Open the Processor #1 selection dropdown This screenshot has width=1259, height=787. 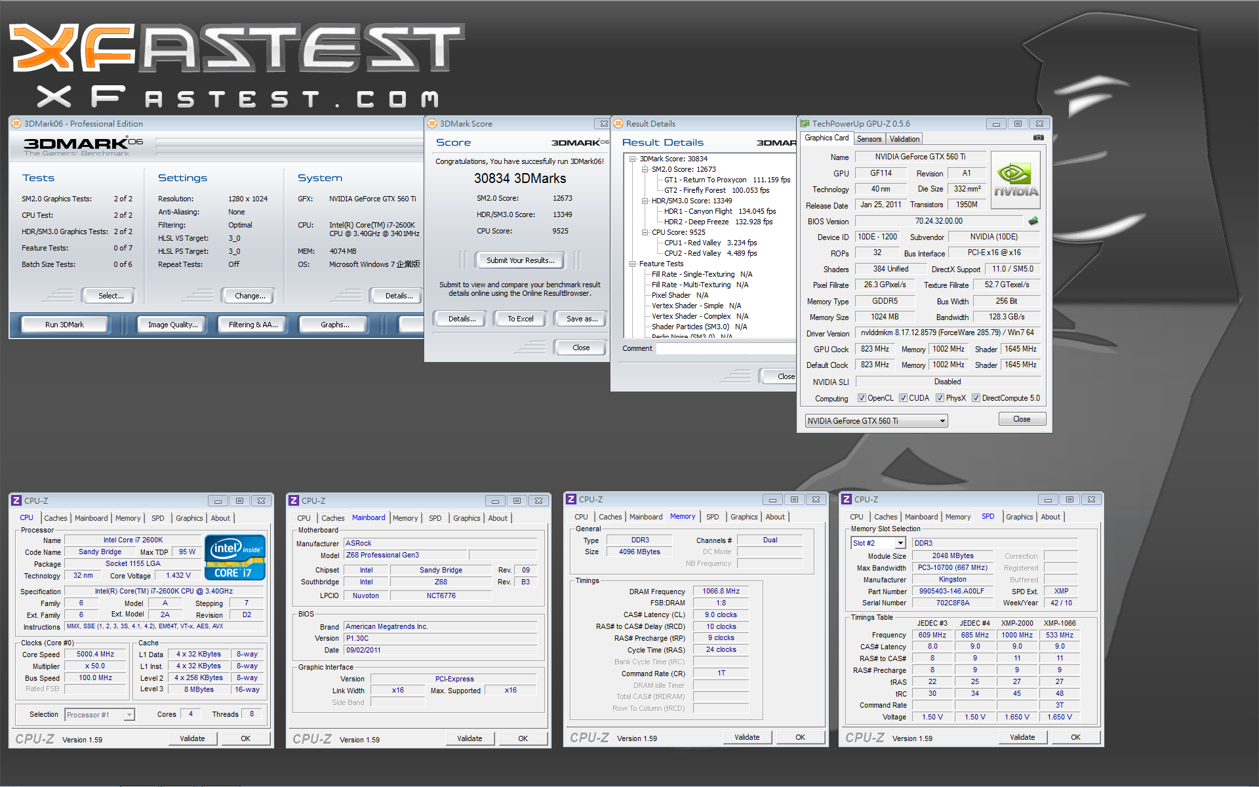100,715
